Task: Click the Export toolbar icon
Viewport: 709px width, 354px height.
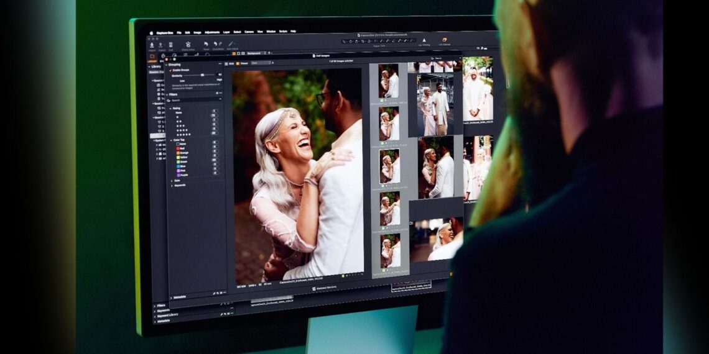Action: pos(160,45)
